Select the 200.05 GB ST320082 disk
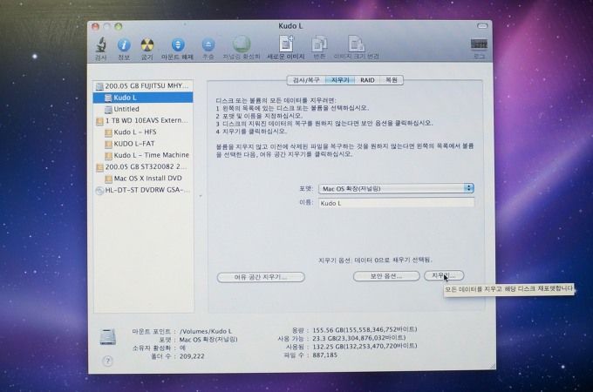The width and height of the screenshot is (593, 392). pyautogui.click(x=143, y=166)
